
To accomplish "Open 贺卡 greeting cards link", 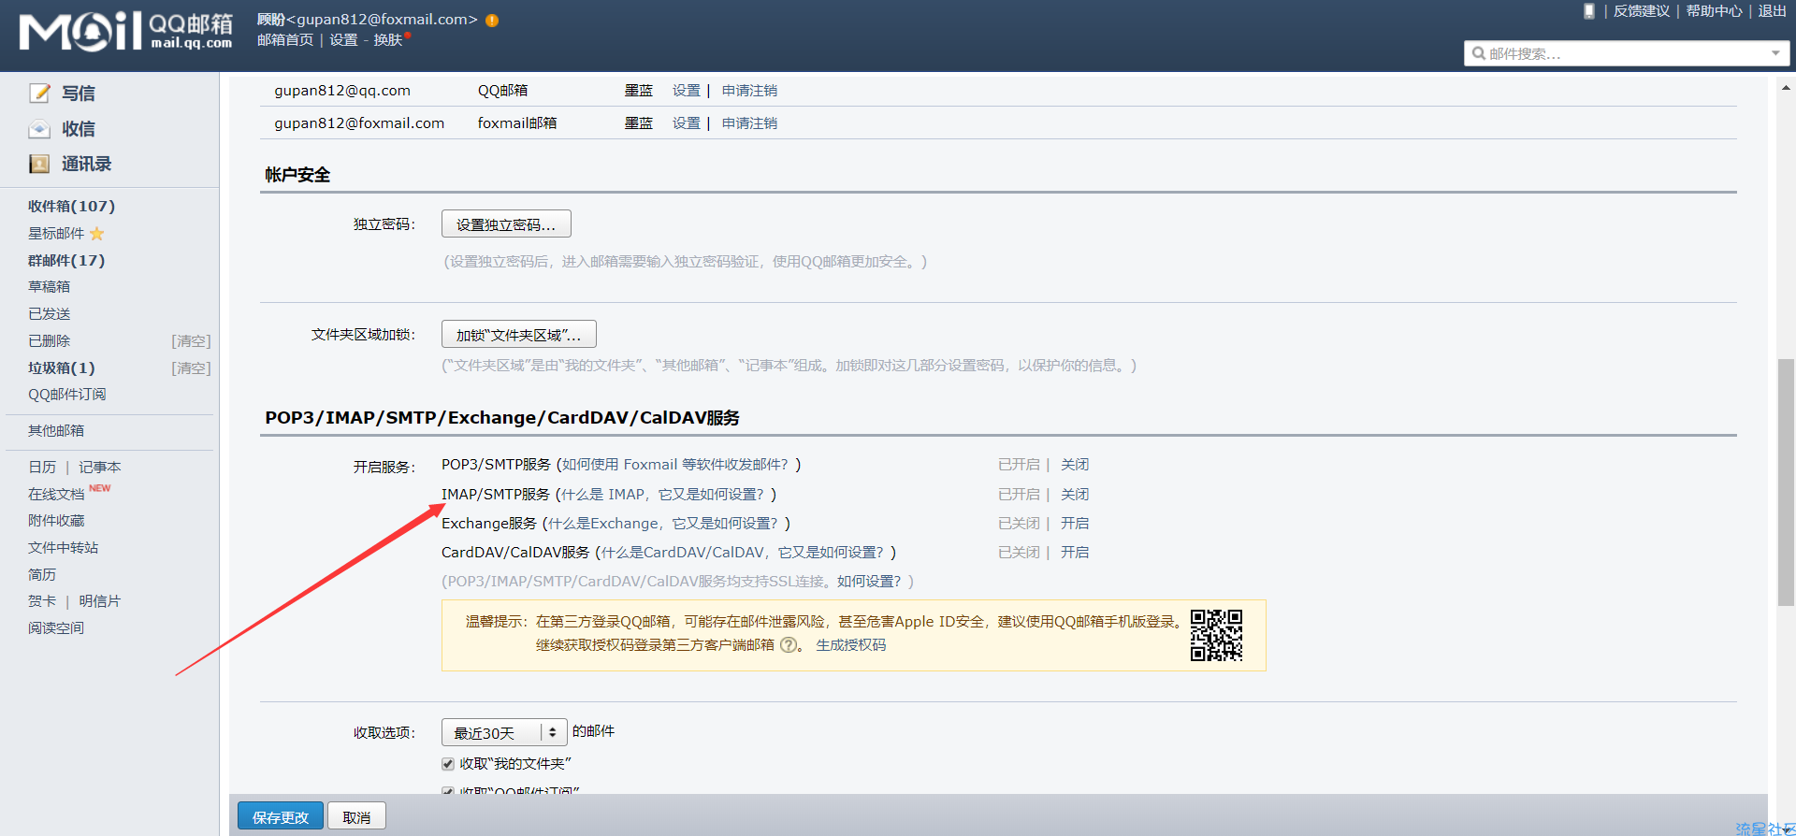I will [42, 601].
